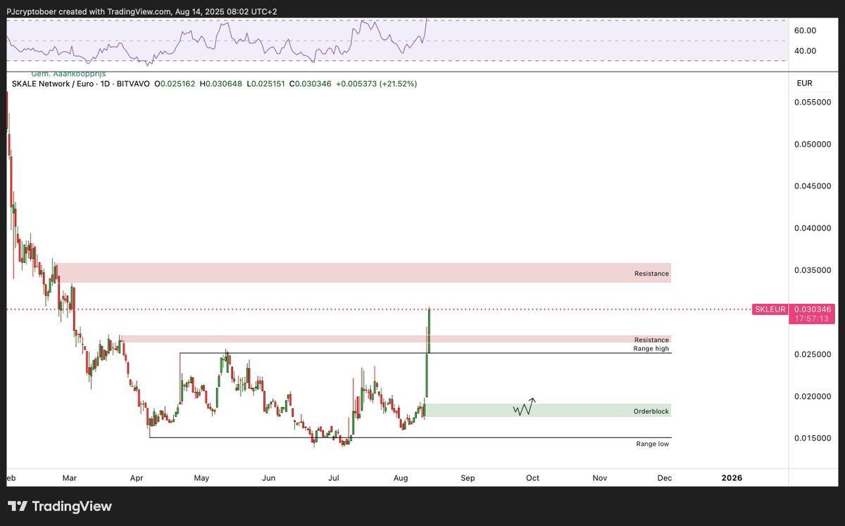Click the 'Range low' line label
Viewport: 845px width, 526px height.
(x=652, y=444)
